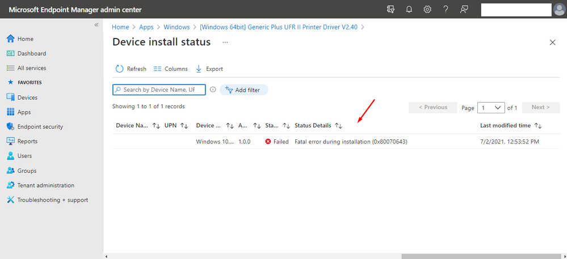Sort by Status Details column
The width and height of the screenshot is (567, 259).
[x=318, y=126]
